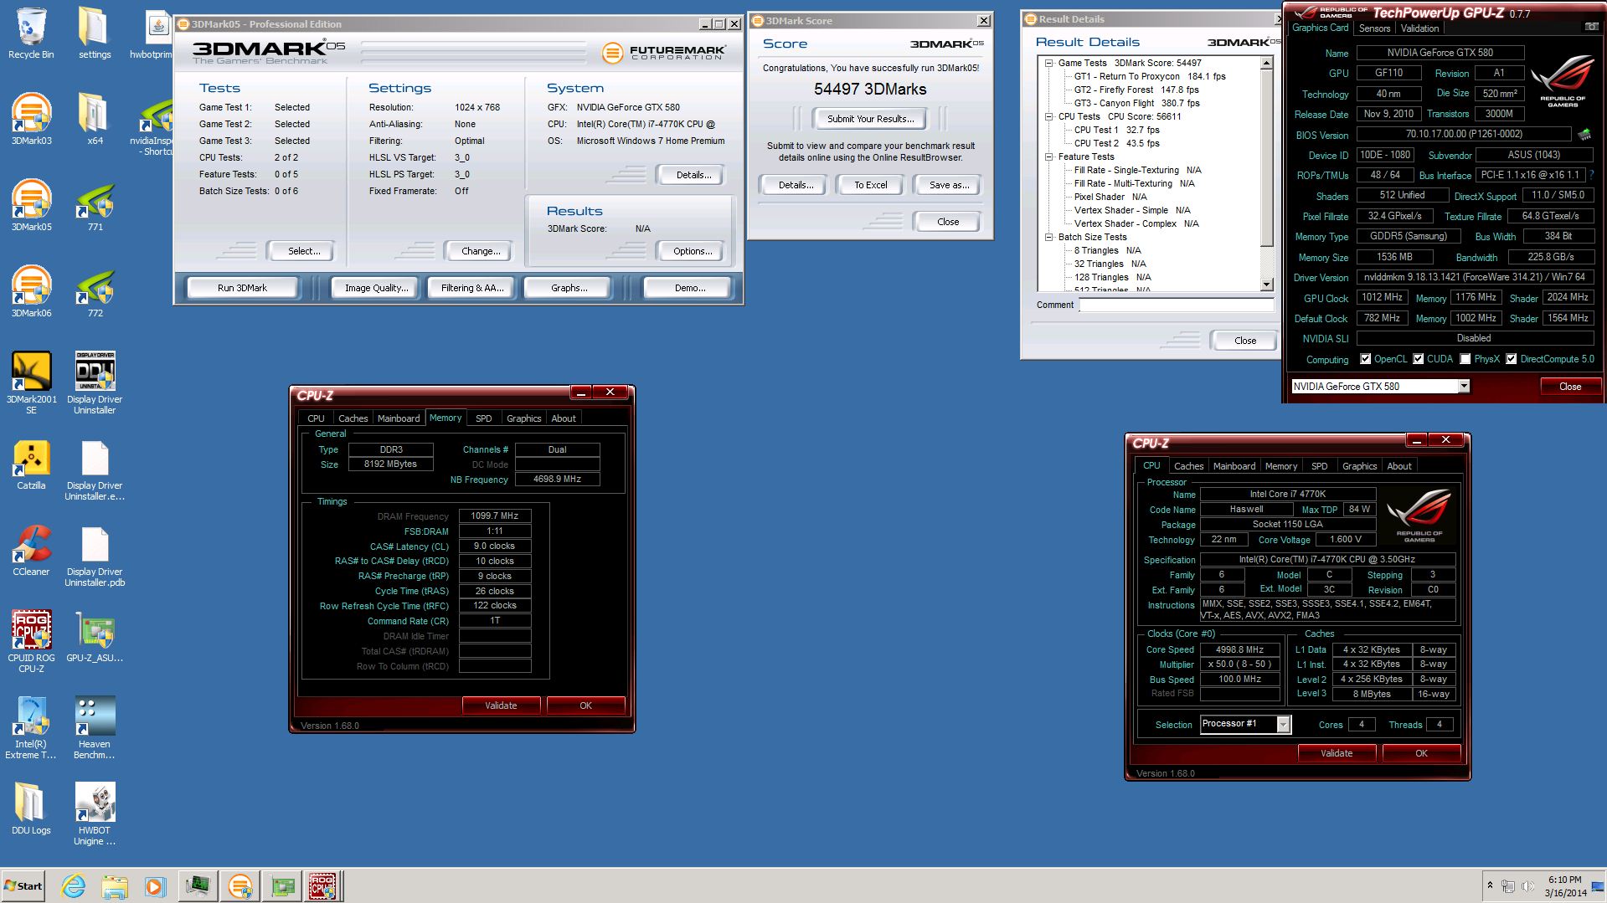Toggle PhysX checkbox in GPU-Z

(1465, 359)
